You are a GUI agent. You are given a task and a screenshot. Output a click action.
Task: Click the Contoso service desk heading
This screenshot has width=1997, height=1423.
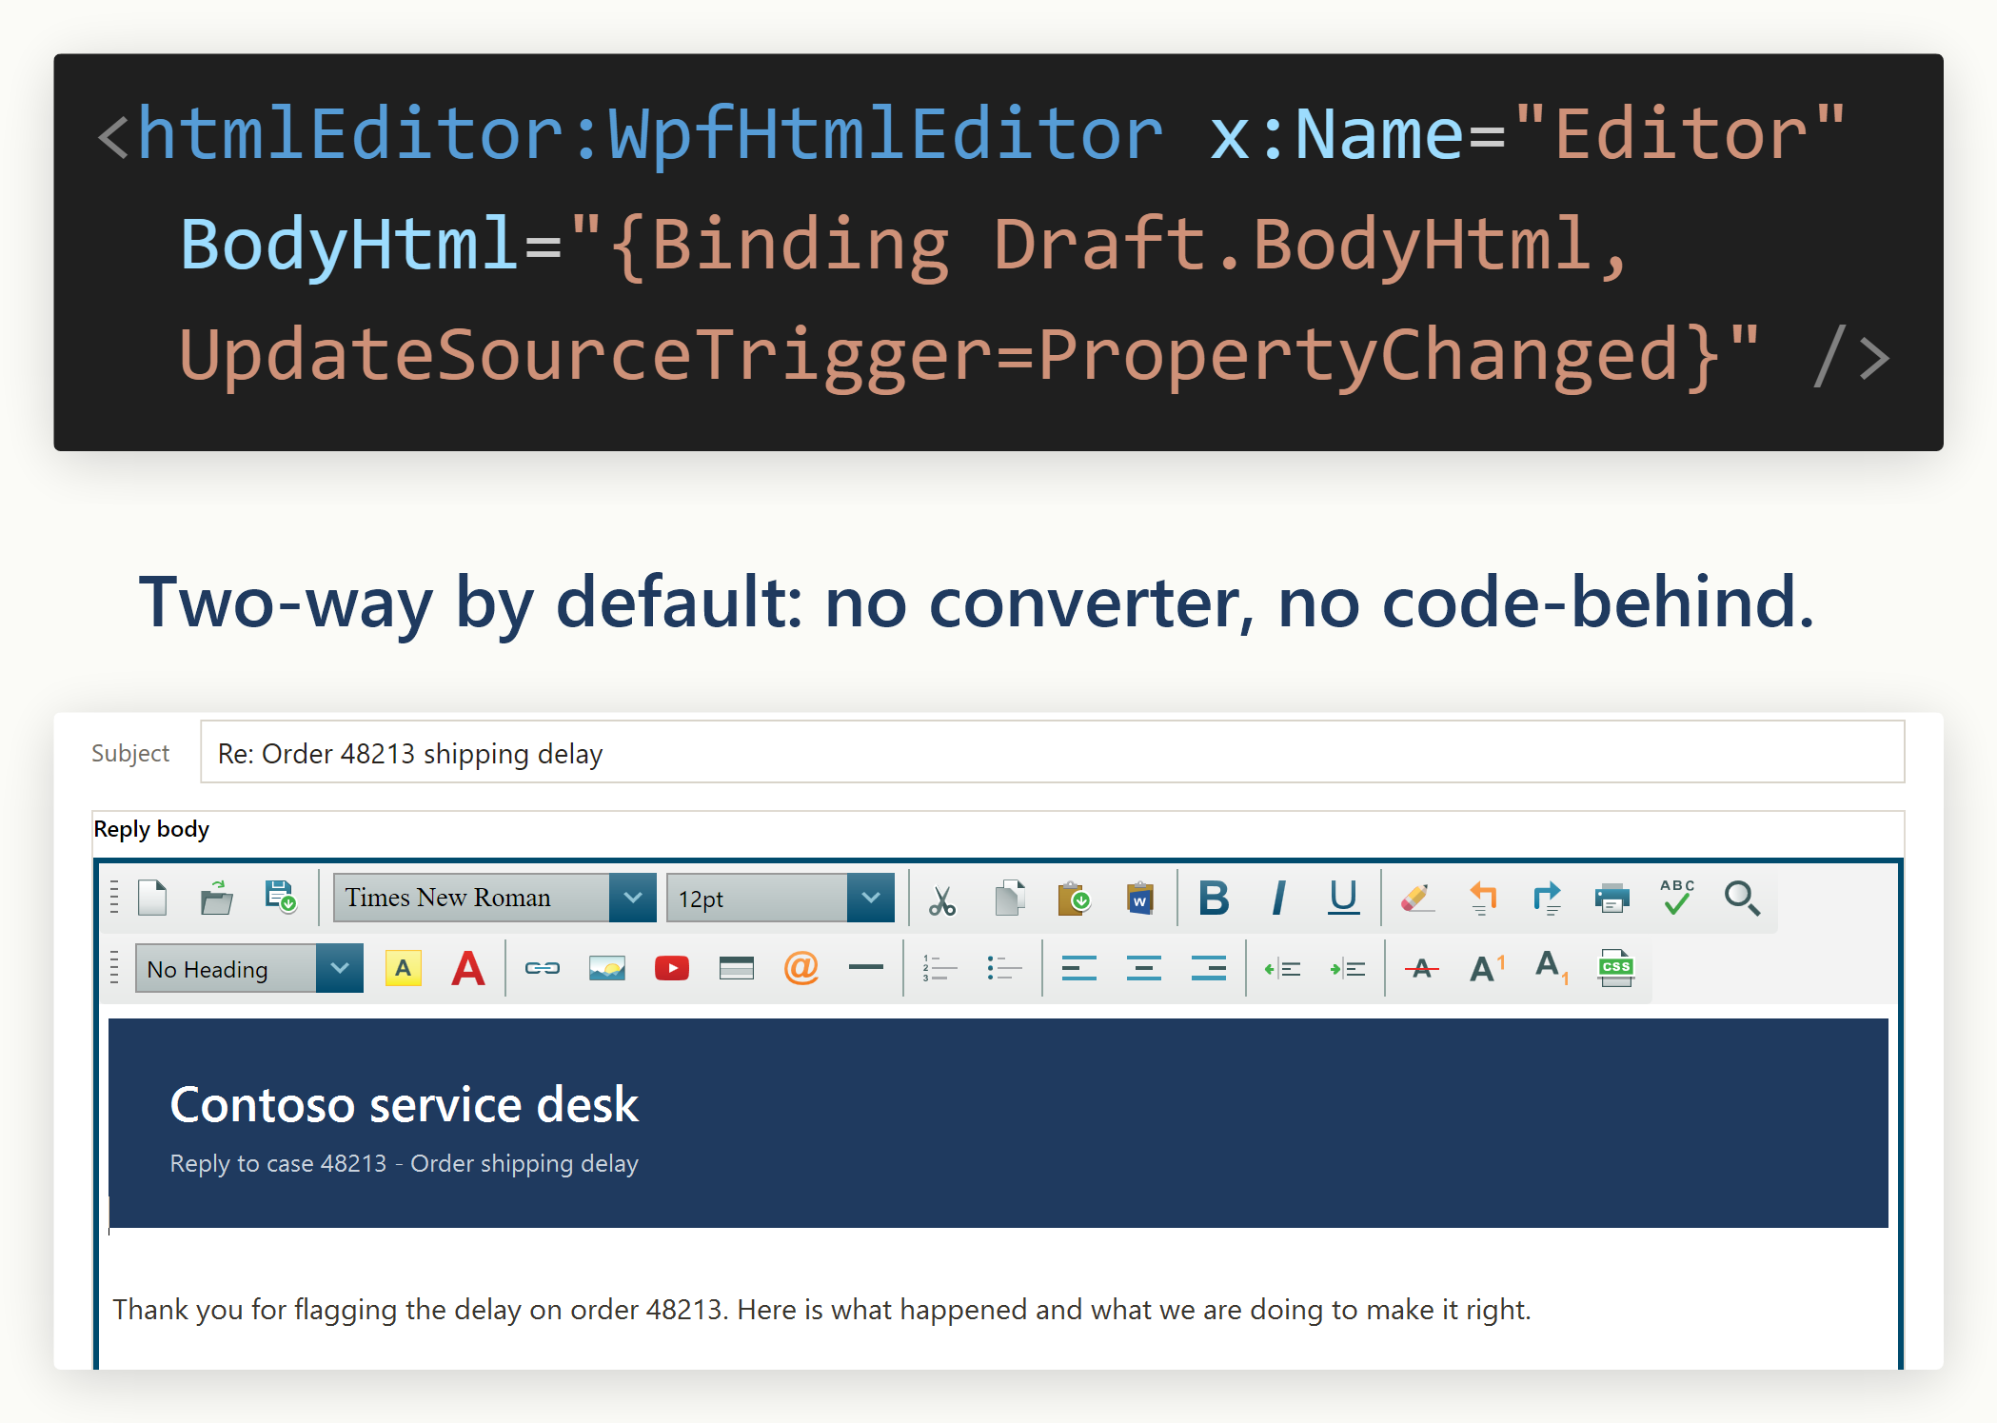pyautogui.click(x=404, y=1105)
